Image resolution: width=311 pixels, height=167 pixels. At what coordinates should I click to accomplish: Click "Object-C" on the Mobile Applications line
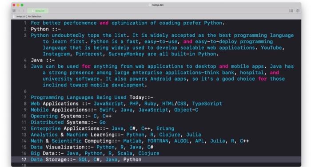coord(186,110)
